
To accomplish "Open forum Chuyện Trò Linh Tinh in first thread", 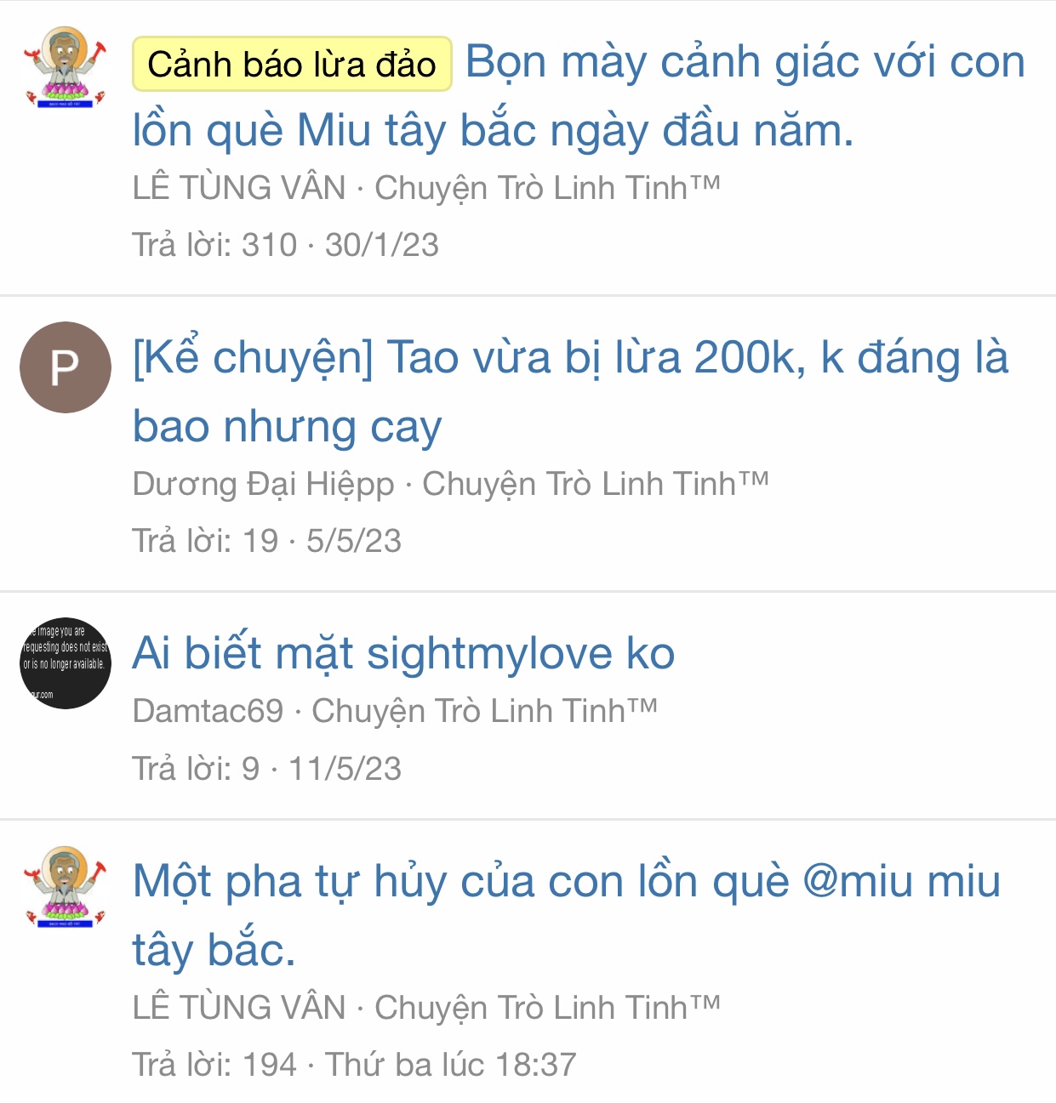I will click(547, 188).
